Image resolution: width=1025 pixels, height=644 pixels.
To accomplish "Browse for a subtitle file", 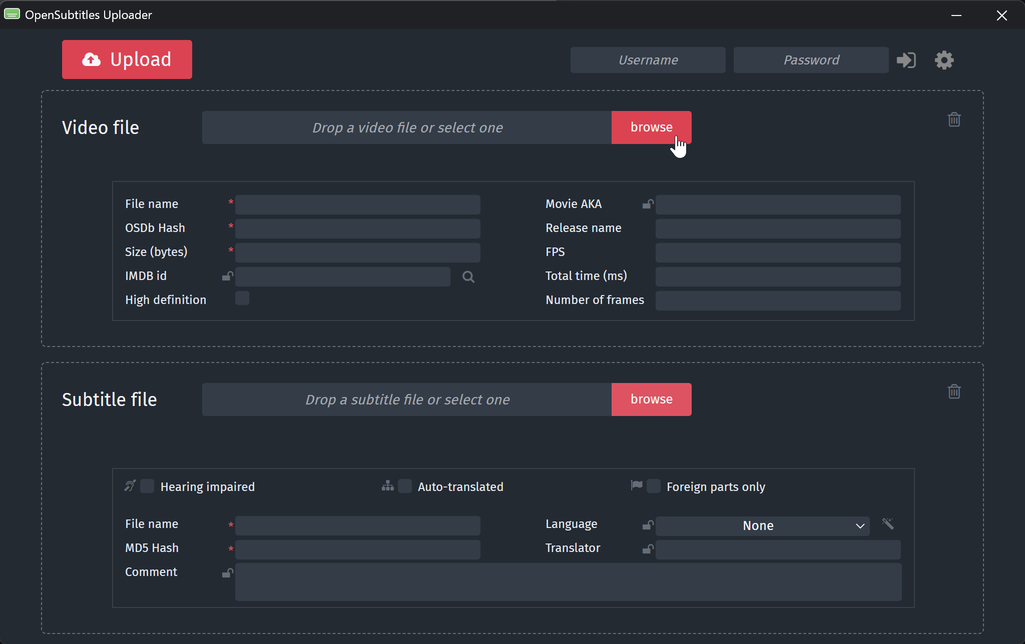I will (x=651, y=399).
